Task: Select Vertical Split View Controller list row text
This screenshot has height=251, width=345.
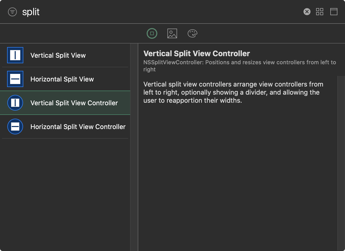Action: pos(74,103)
